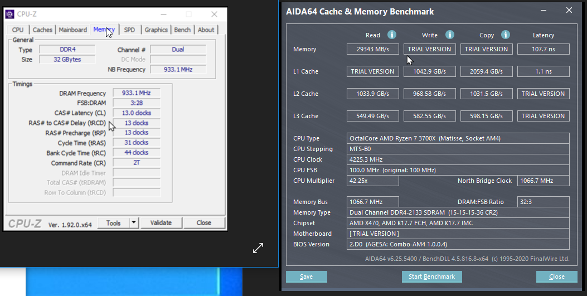Minimize the CPU-Z window
The height and width of the screenshot is (296, 587).
pyautogui.click(x=163, y=14)
